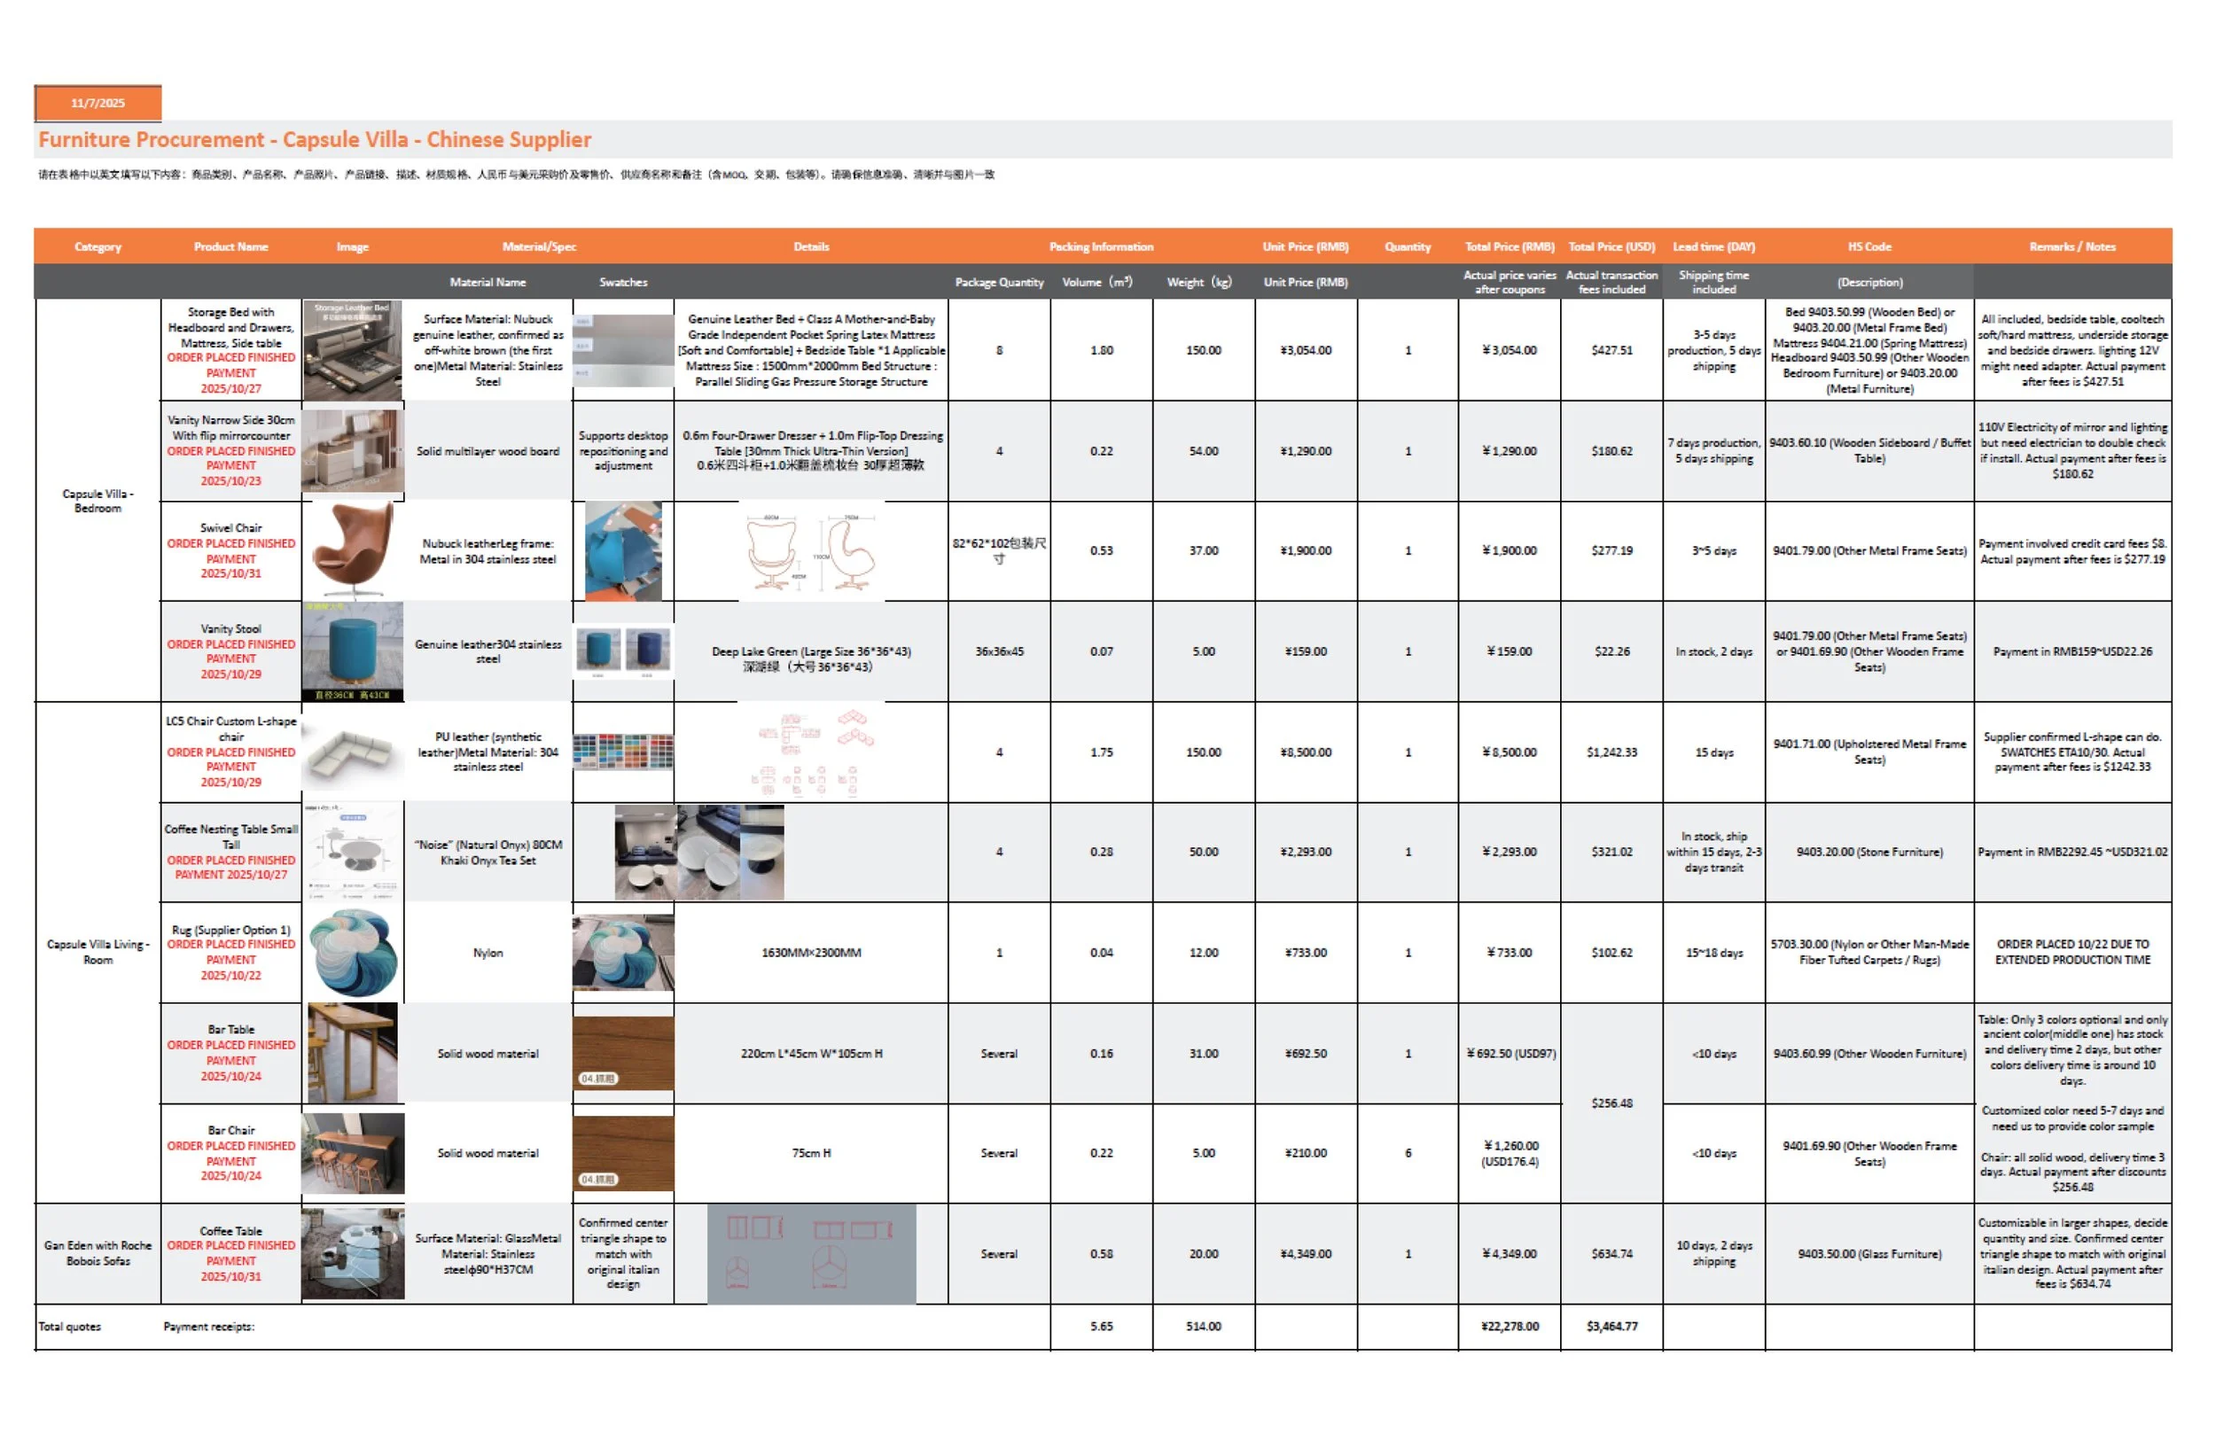Click the Coffee Table unit price ¥4,349.00

click(x=1306, y=1253)
